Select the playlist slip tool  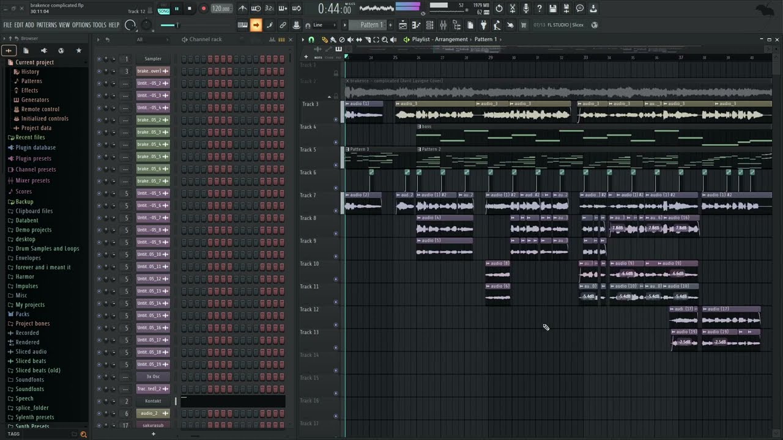(359, 40)
